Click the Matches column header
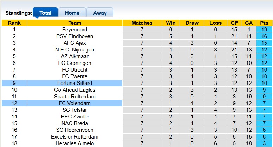Screen dimensions: 273x147 142,23
